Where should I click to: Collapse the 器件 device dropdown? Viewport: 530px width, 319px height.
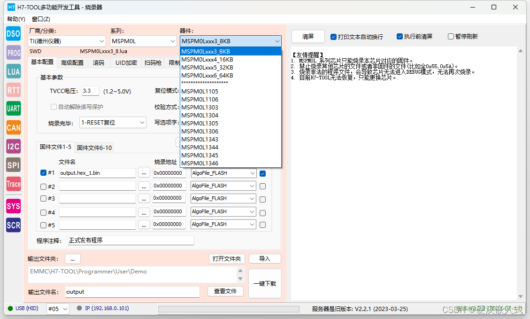coord(230,41)
